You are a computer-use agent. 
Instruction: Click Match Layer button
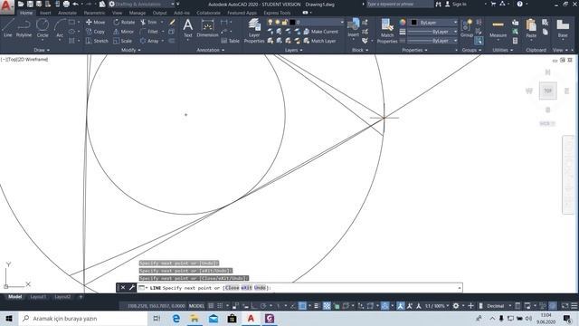(x=319, y=41)
